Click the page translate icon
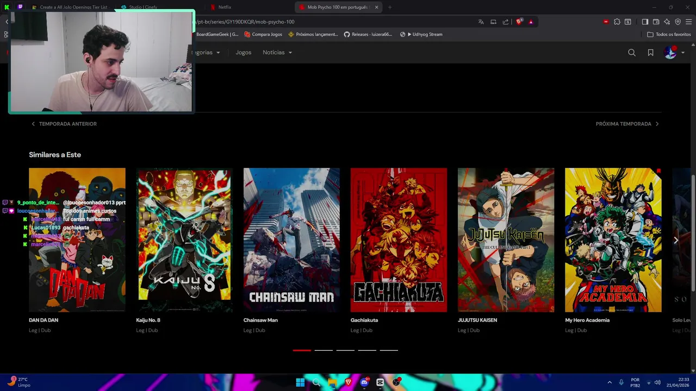The width and height of the screenshot is (696, 391). tap(481, 22)
